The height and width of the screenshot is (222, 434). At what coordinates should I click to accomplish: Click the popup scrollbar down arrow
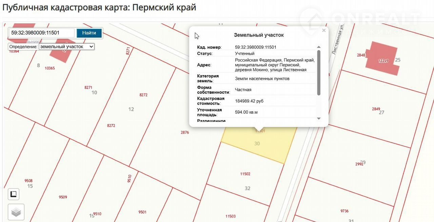pyautogui.click(x=318, y=118)
